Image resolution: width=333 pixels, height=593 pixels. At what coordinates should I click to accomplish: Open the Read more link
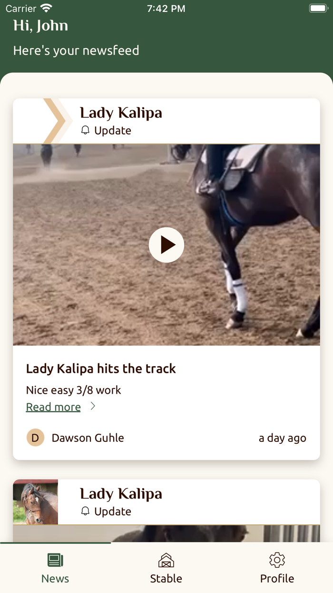(53, 407)
